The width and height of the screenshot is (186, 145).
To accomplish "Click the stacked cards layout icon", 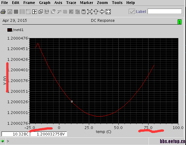I will click(47, 12).
